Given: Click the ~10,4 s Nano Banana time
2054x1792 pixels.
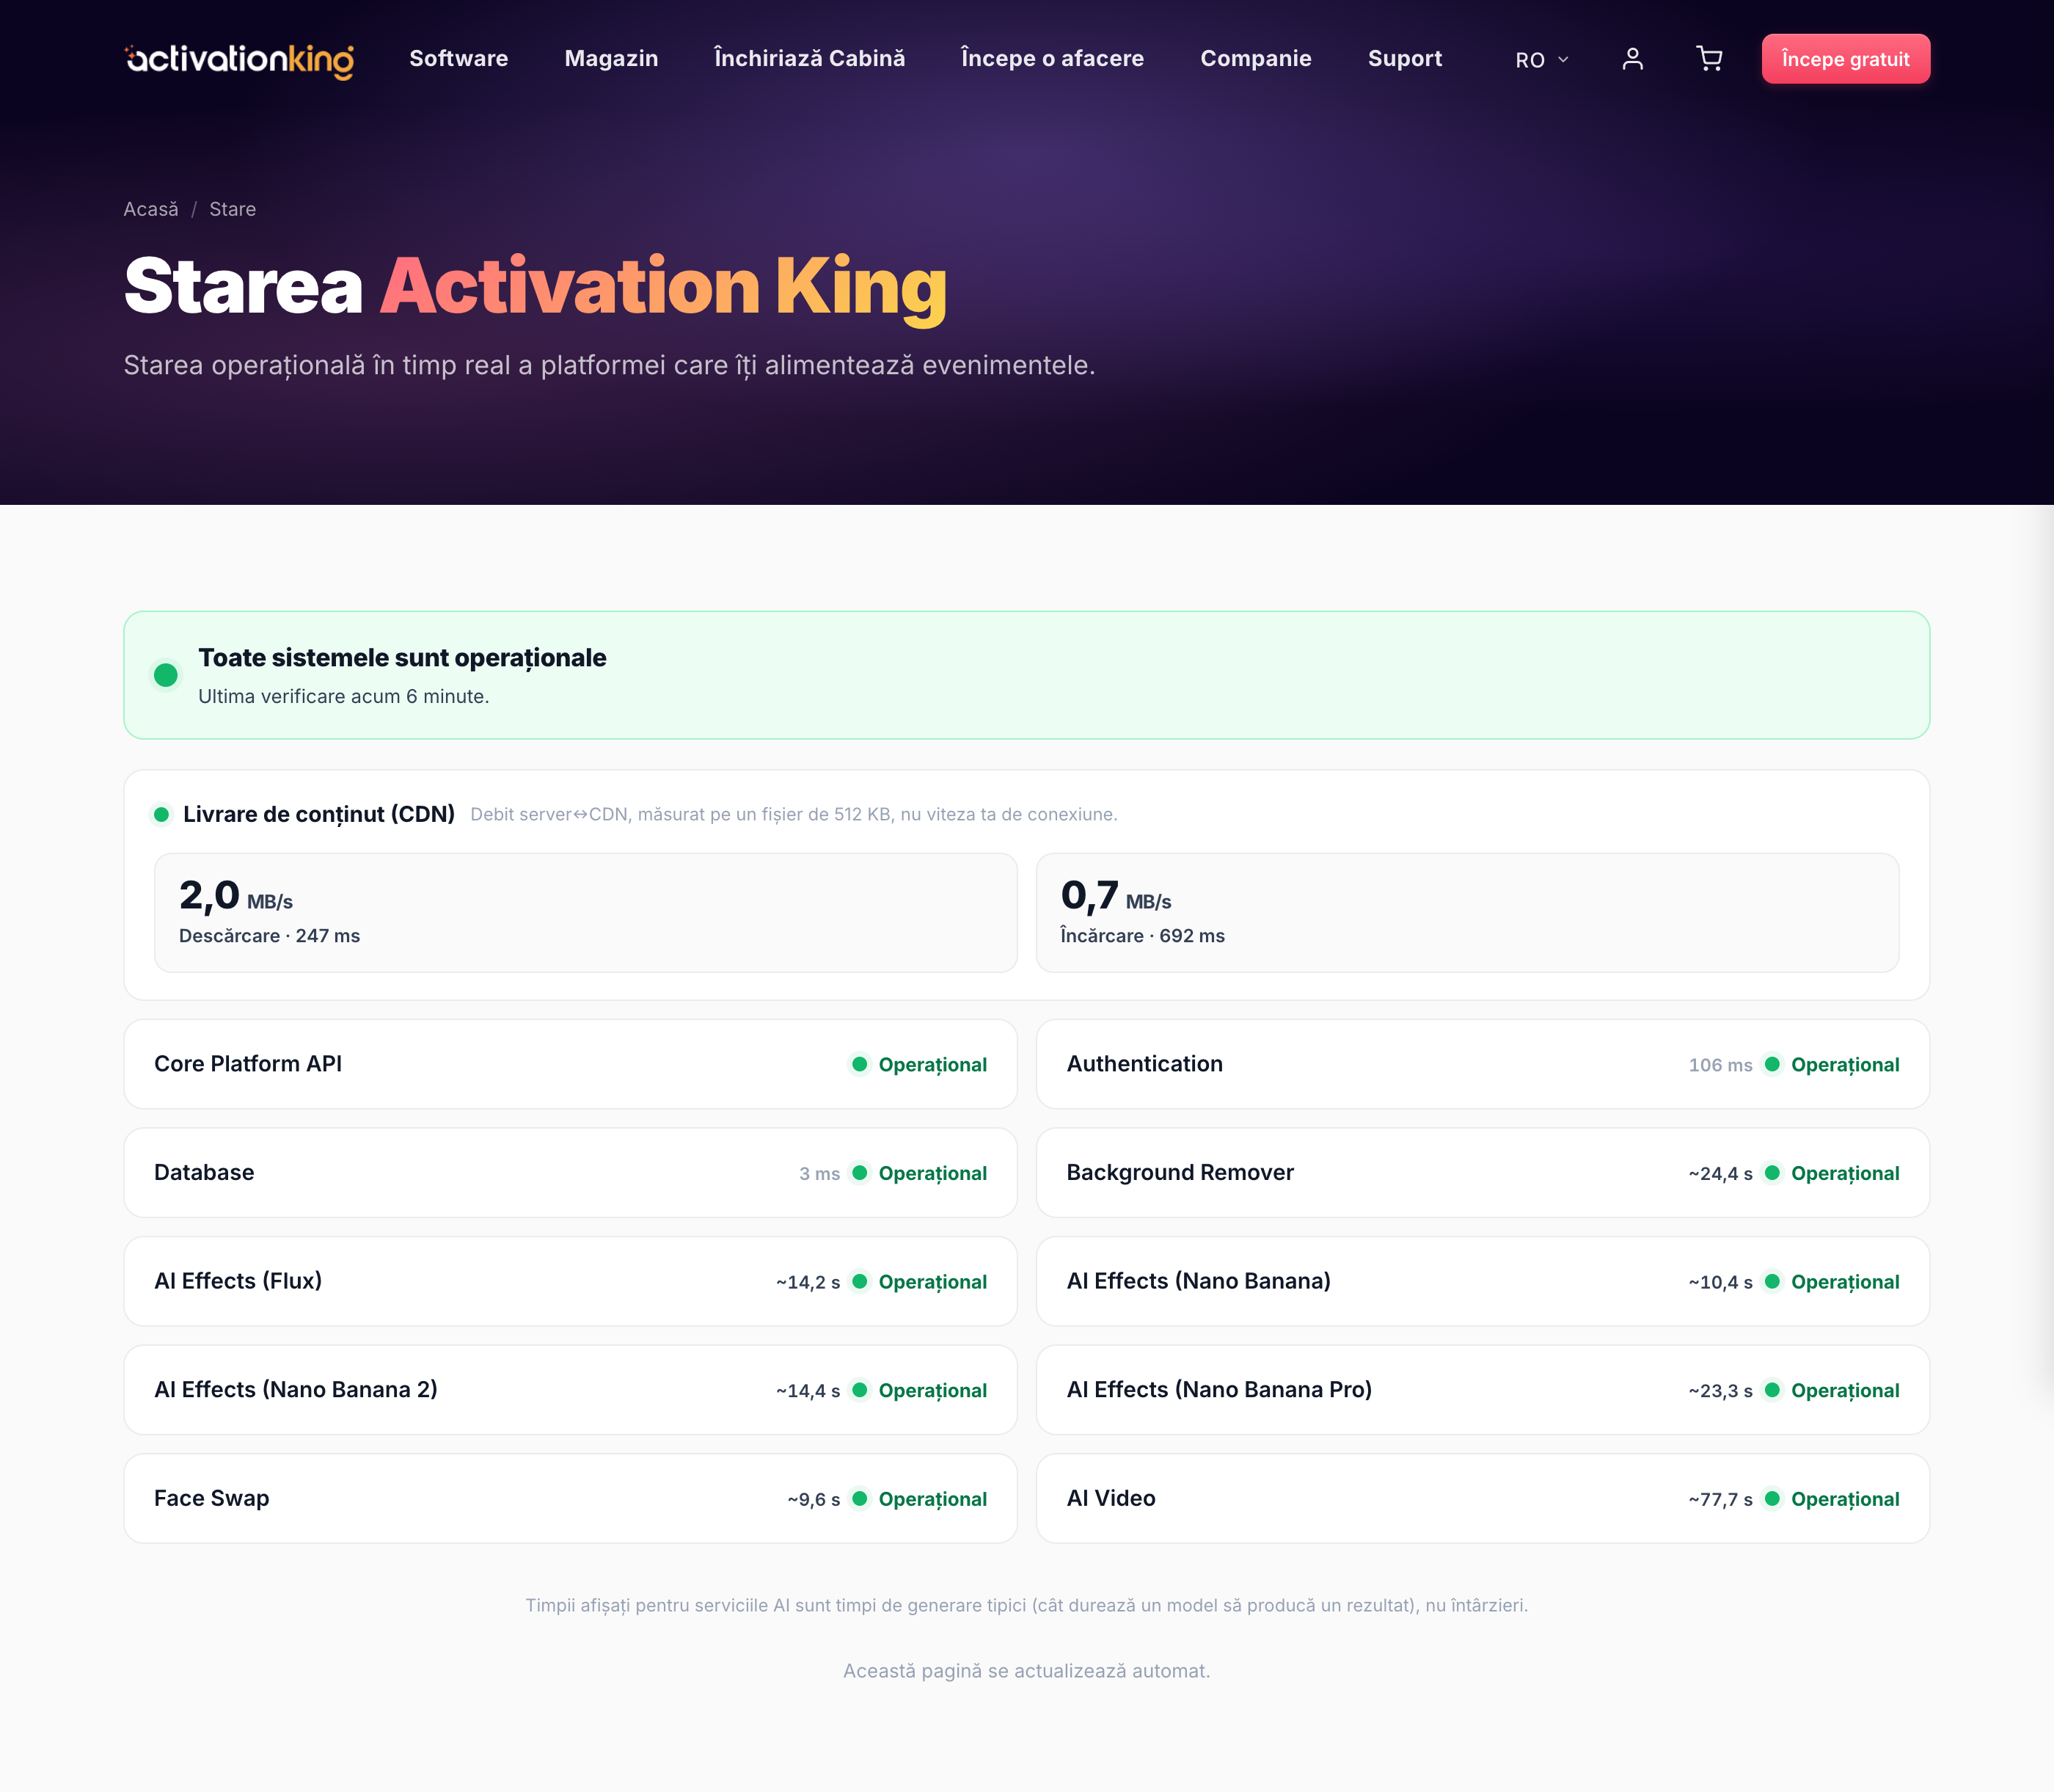Looking at the screenshot, I should (x=1720, y=1282).
